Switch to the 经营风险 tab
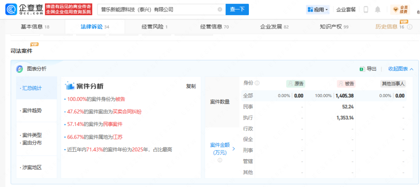Viewport: 420px width, 187px height. click(154, 27)
